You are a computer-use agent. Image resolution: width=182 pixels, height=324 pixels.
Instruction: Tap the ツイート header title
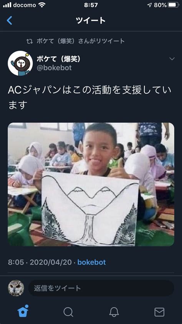pos(91,21)
